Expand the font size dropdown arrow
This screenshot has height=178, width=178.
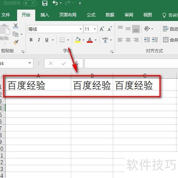click(95, 29)
